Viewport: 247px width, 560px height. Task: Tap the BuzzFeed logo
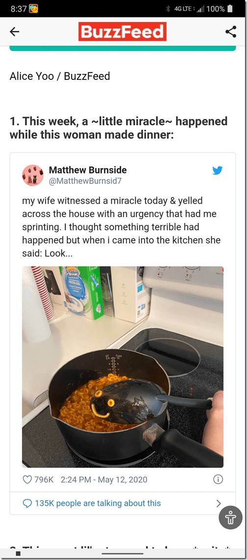(x=123, y=32)
